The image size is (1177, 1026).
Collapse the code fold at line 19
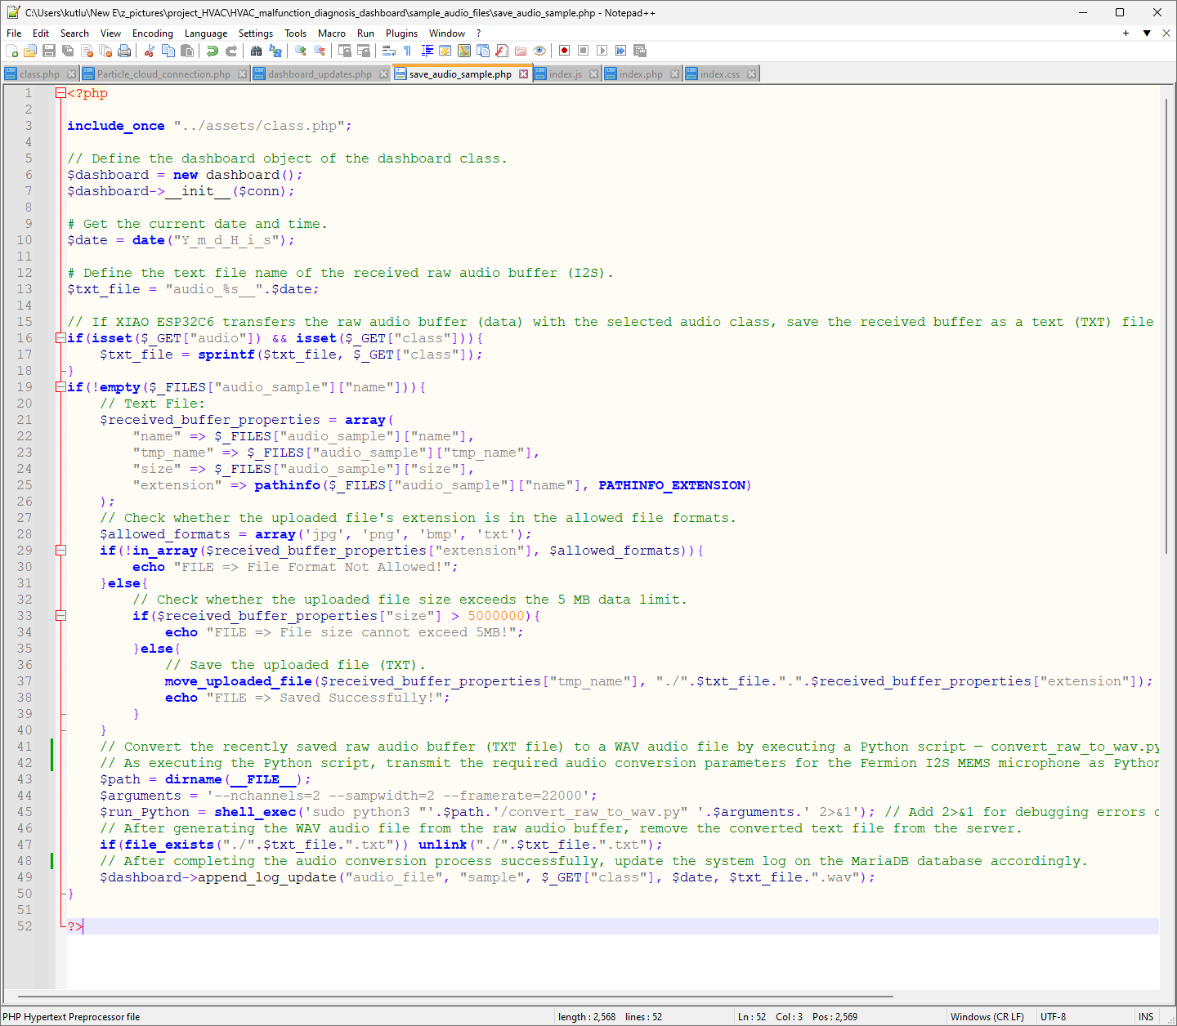pyautogui.click(x=60, y=386)
